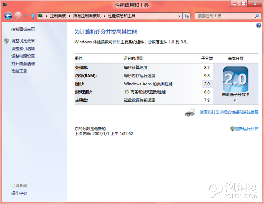Open 调整电源设置 link
The width and height of the screenshot is (264, 204).
click(23, 56)
